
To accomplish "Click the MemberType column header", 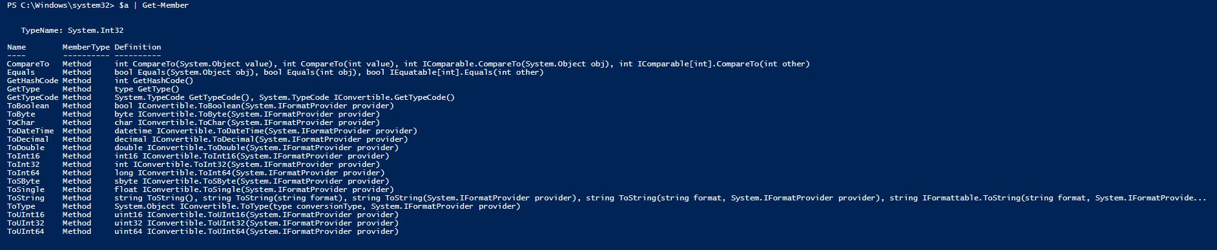I will pyautogui.click(x=86, y=47).
